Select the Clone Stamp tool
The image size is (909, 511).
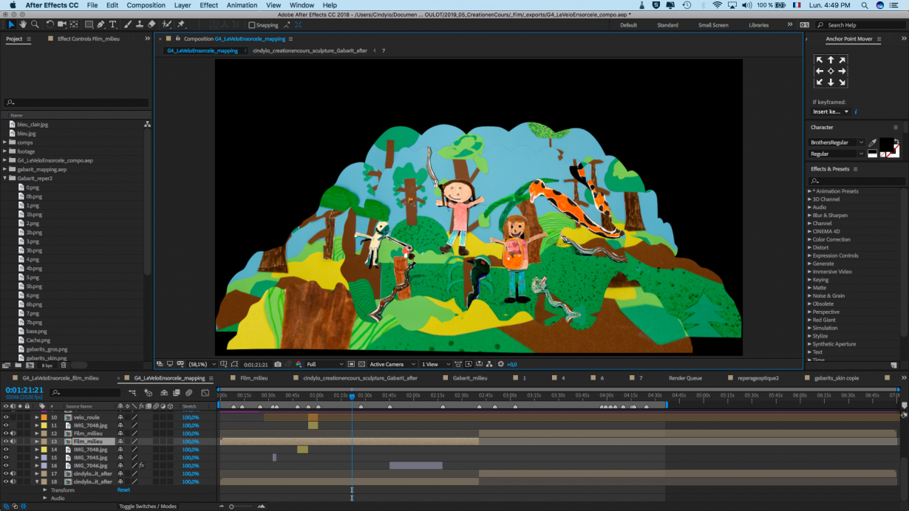pyautogui.click(x=140, y=24)
